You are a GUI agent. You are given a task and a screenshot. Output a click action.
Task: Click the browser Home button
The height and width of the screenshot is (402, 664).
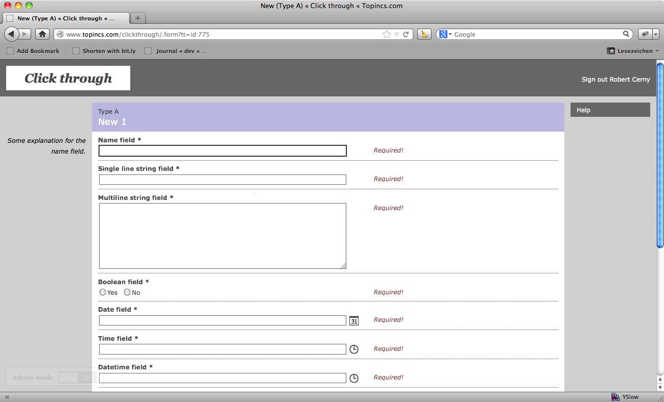point(42,34)
